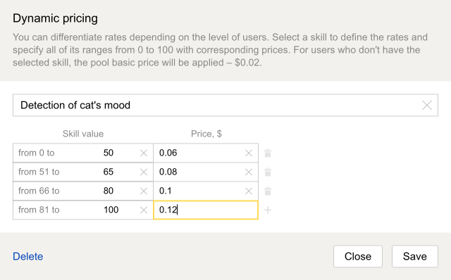Image resolution: width=451 pixels, height=280 pixels.
Task: Clear the 0.08 price field
Action: (249, 172)
